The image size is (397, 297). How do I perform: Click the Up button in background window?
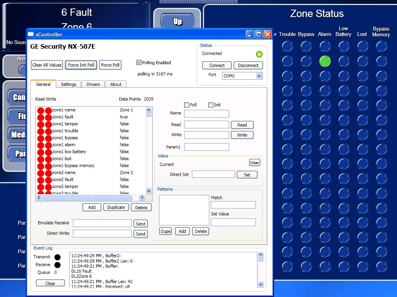coord(178,21)
